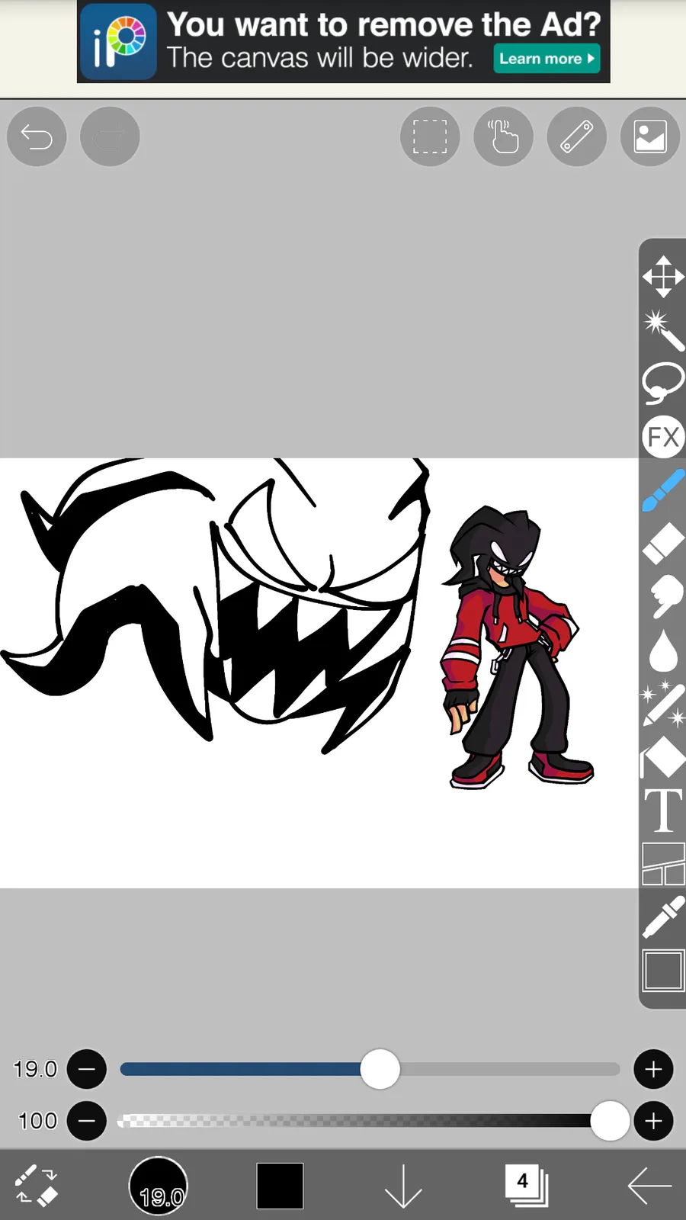Select the Lasso tool

point(663,383)
